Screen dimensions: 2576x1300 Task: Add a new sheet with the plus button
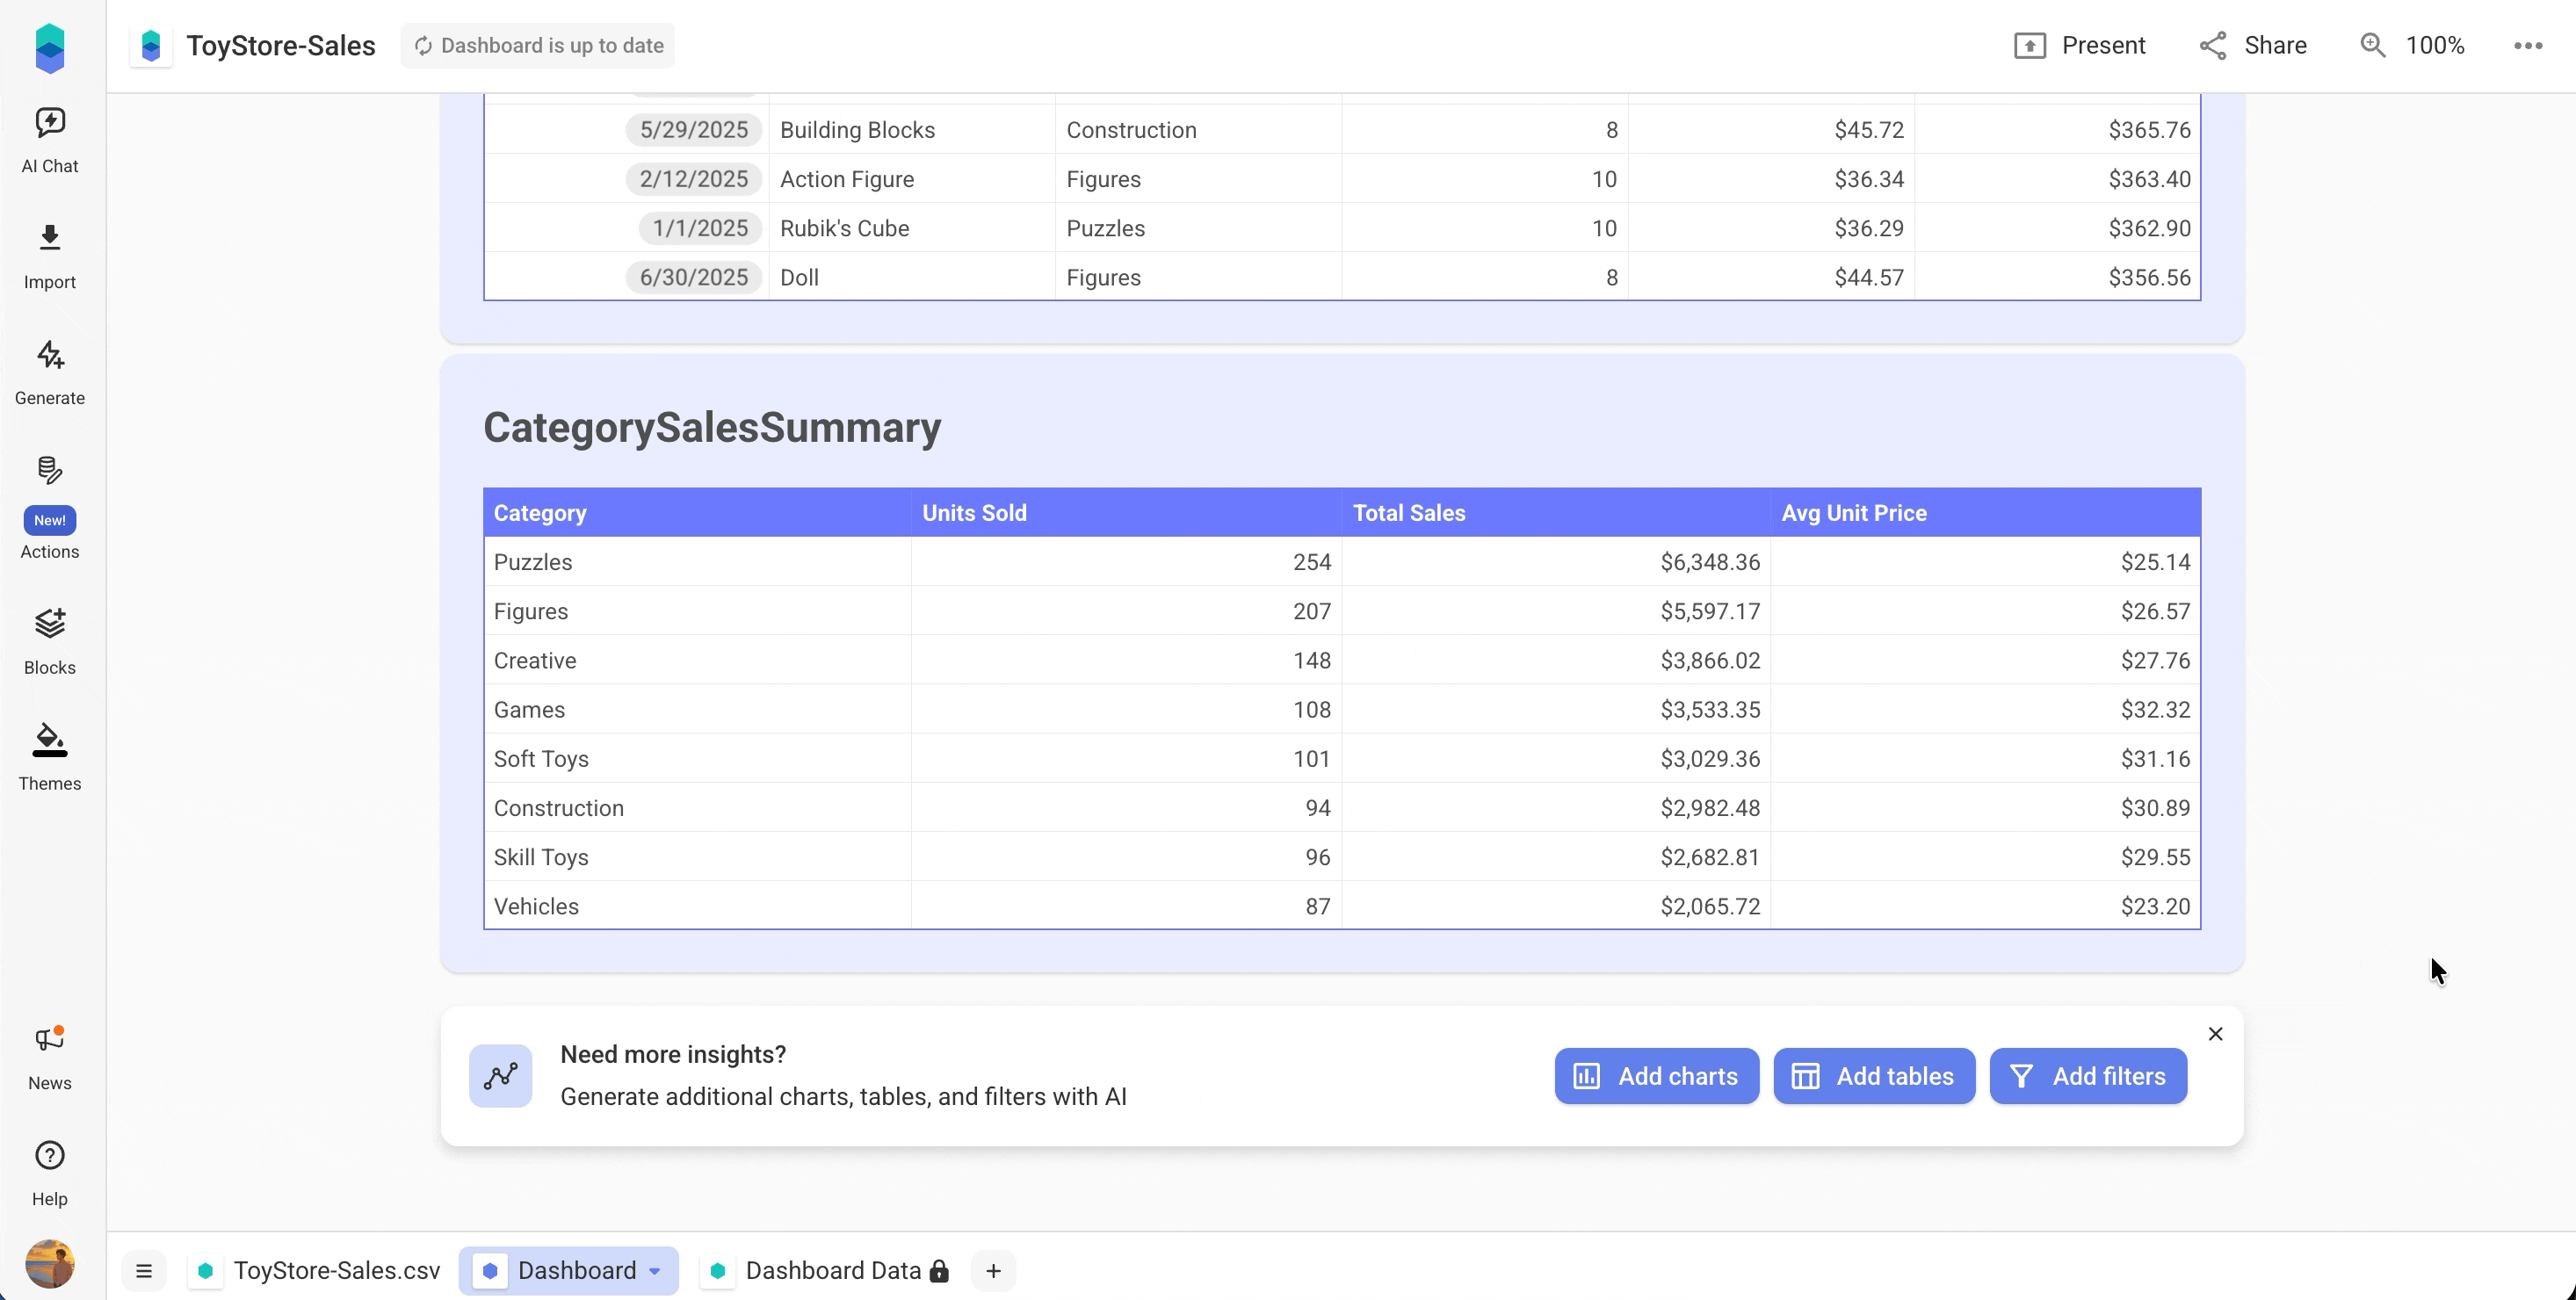tap(992, 1270)
